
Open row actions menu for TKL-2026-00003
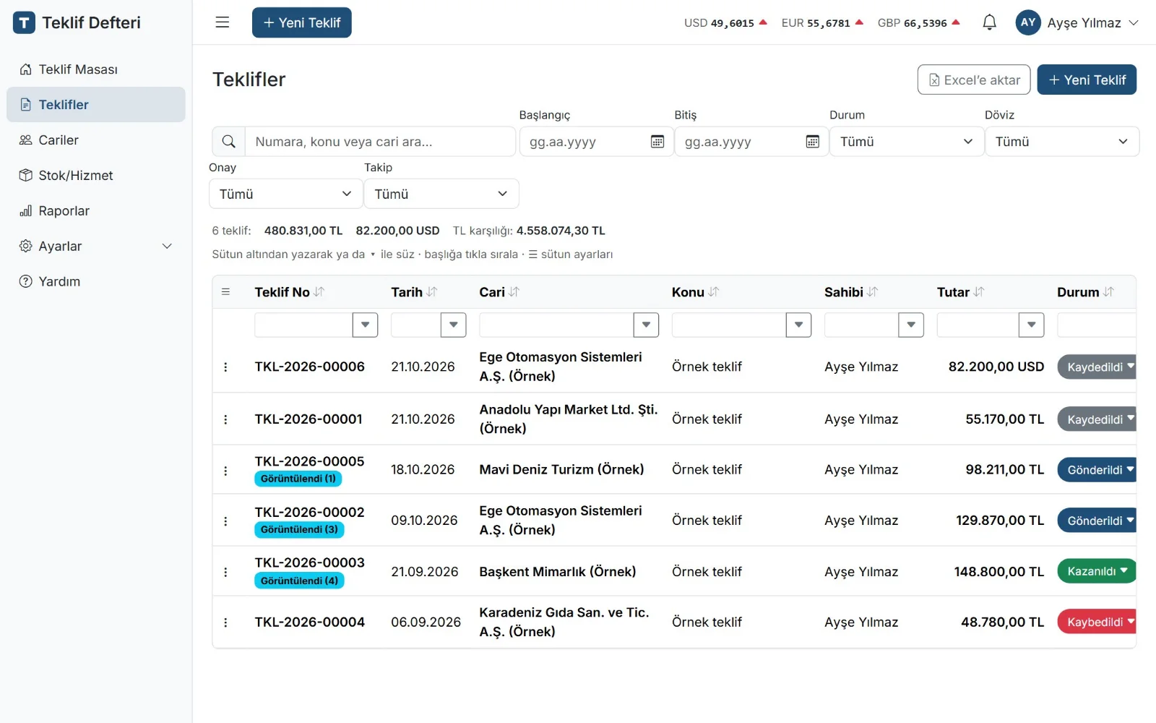point(225,572)
